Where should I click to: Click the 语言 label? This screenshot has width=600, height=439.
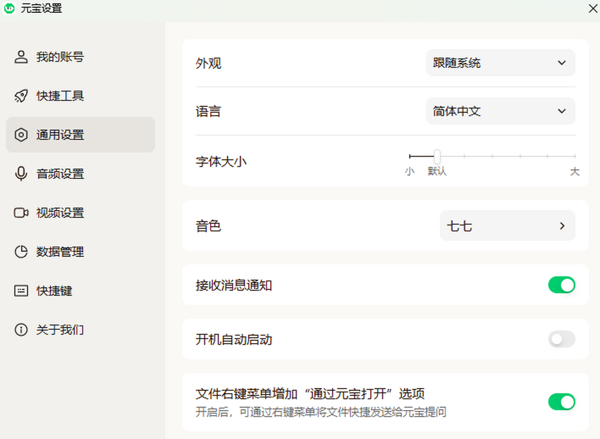click(208, 111)
